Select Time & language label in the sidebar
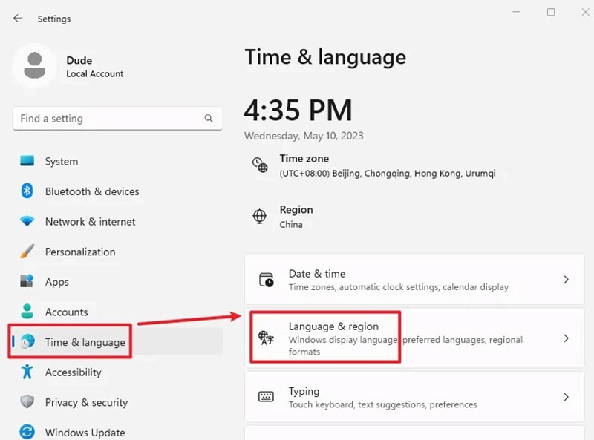Viewport: 594px width, 440px height. click(85, 342)
